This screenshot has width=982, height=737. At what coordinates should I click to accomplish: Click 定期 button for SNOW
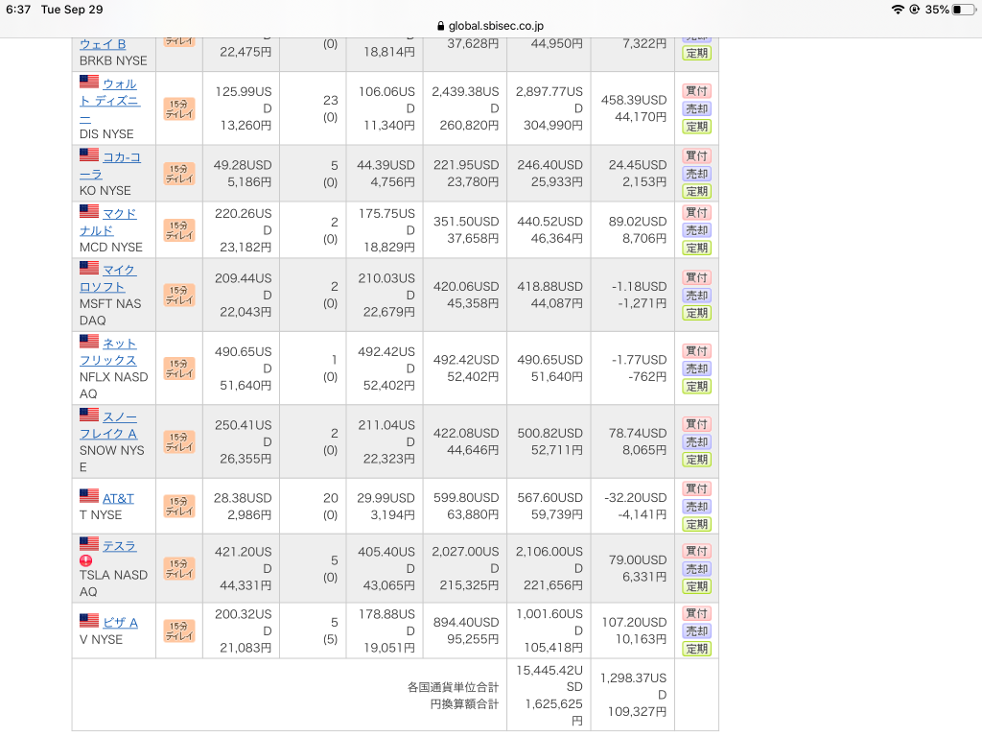696,460
